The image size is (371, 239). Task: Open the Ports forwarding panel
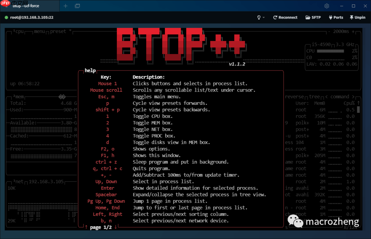[336, 17]
